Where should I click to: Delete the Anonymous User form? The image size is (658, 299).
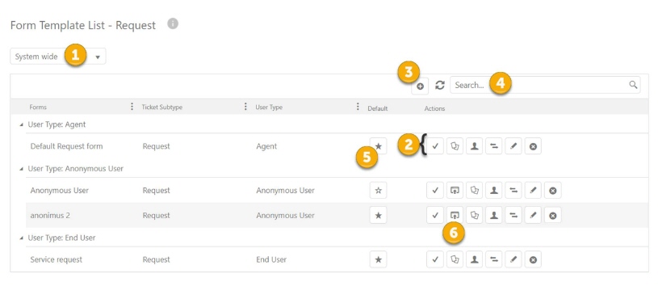(x=553, y=190)
